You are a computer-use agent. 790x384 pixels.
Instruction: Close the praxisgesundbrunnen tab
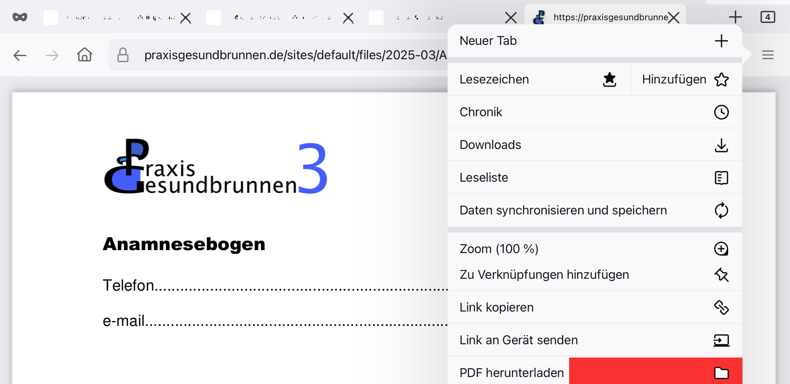674,18
